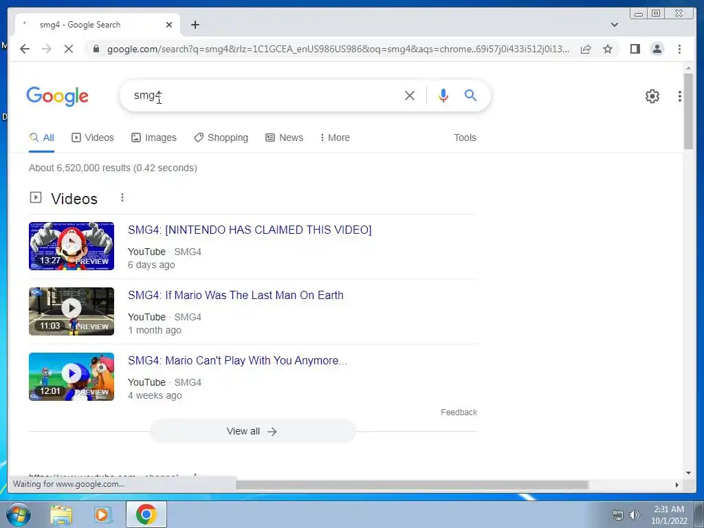The image size is (704, 528).
Task: Open the network tray icon
Action: [618, 515]
